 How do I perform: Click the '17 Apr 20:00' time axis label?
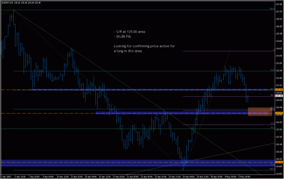tap(119, 177)
